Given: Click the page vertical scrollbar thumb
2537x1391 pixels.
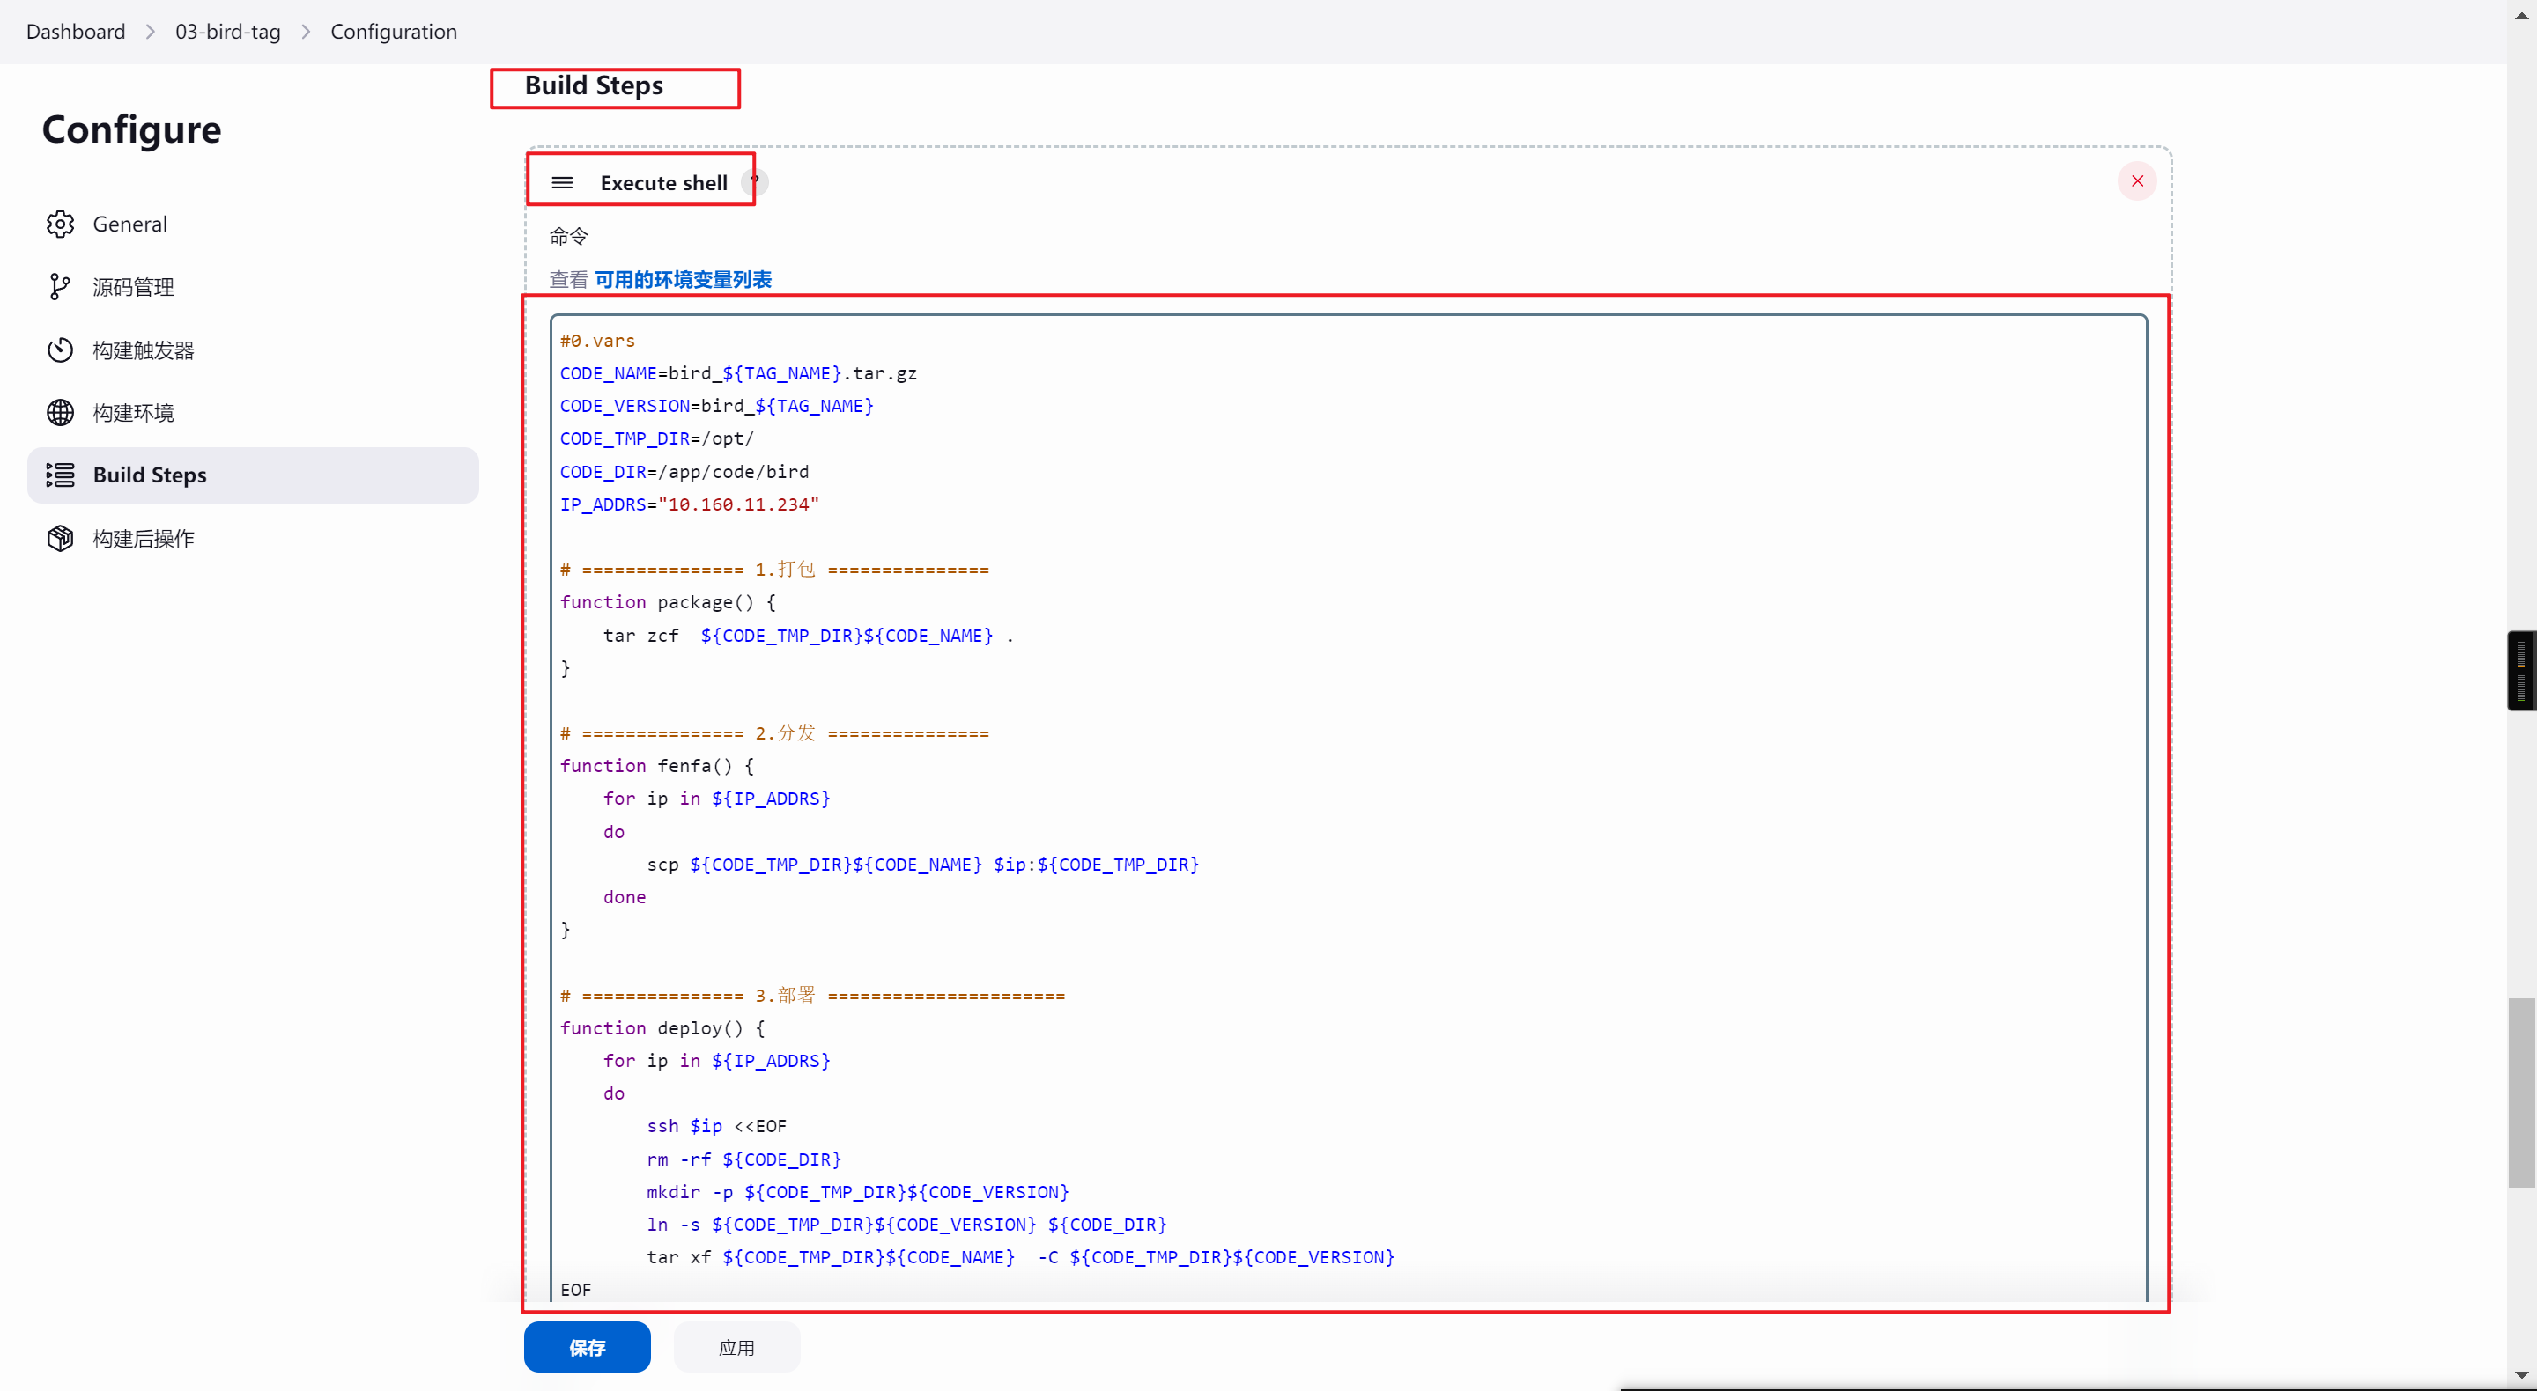Looking at the screenshot, I should [x=2520, y=1093].
